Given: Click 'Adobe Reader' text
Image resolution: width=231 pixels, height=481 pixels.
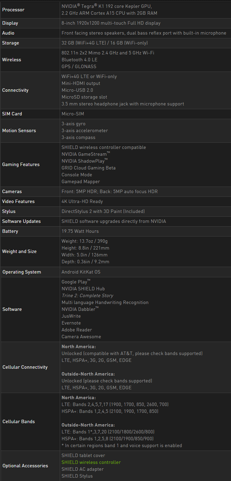Looking at the screenshot, I should (77, 330).
